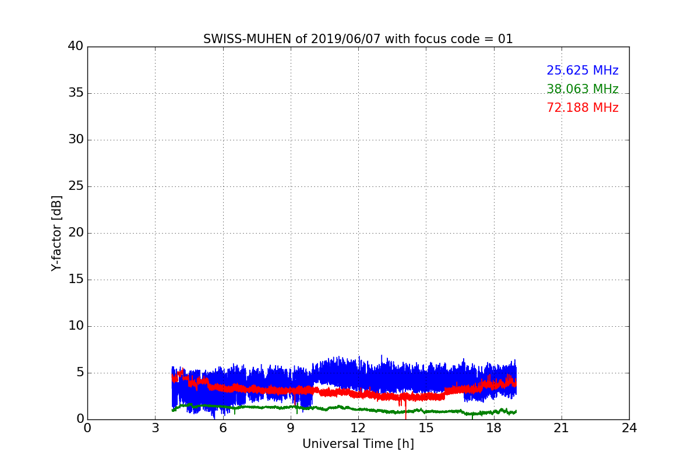Click the x-axis tick label 3

(155, 428)
